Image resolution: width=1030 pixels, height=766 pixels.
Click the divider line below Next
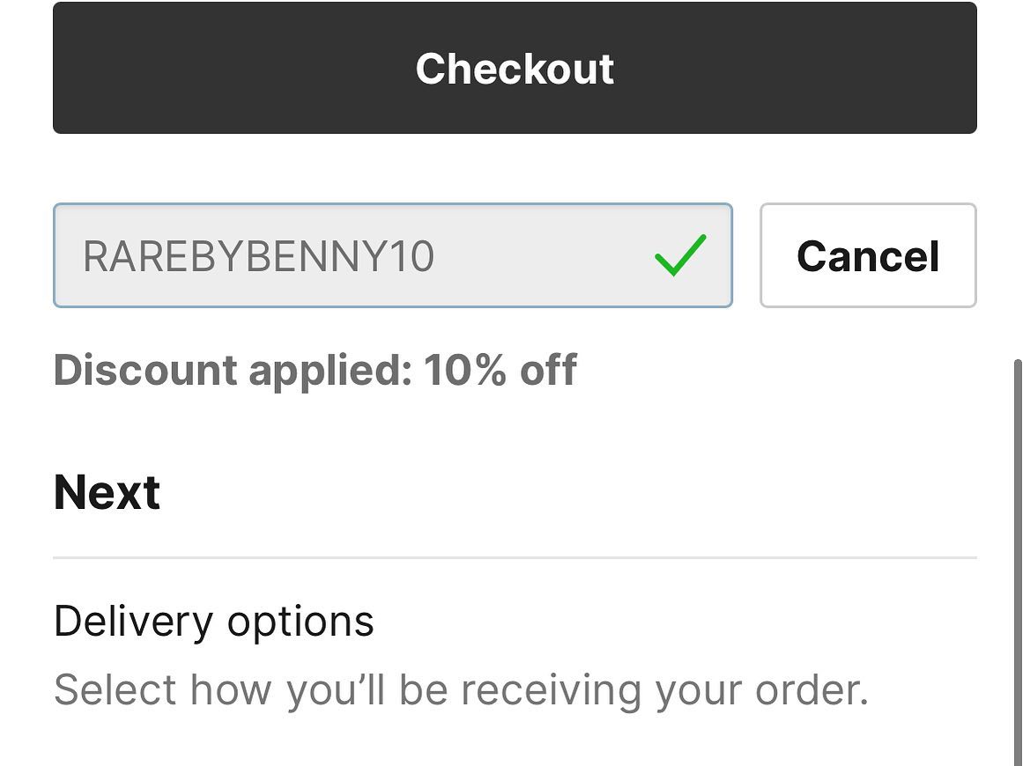pyautogui.click(x=515, y=558)
